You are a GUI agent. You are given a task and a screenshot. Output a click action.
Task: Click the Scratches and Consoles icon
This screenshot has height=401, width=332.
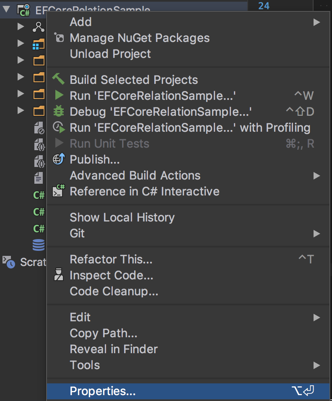pyautogui.click(x=9, y=262)
